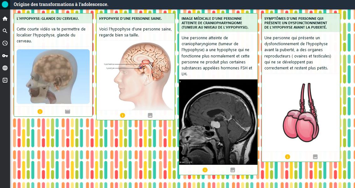Screen dimensions: 355x188
Task: Click the "Origine des transformations à l'adolescence" page title
Action: coord(61,4)
